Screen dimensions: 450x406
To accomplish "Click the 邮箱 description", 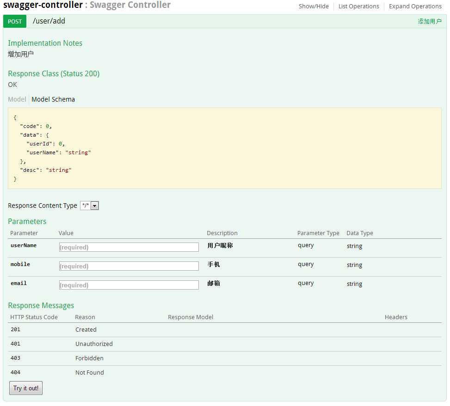I will tap(214, 284).
